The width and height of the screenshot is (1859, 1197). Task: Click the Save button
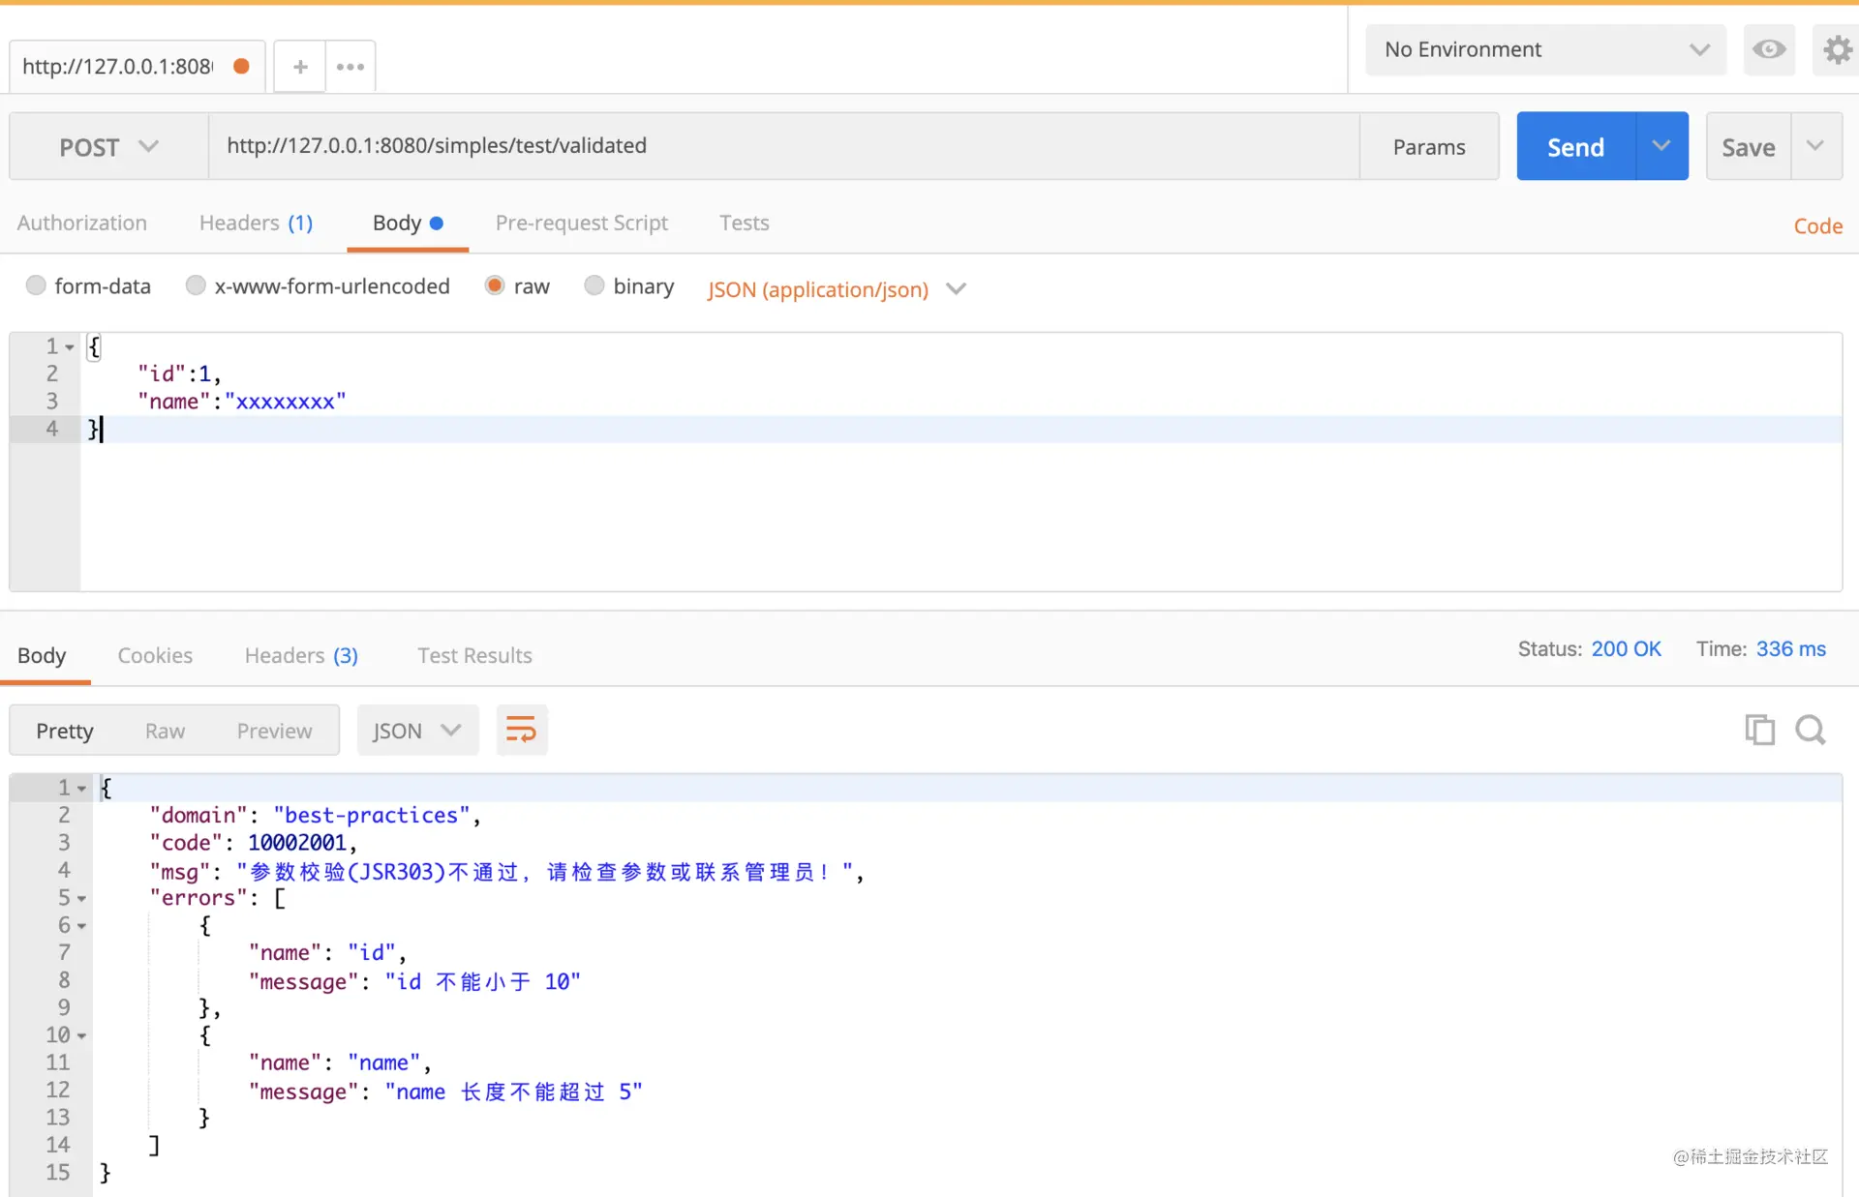[x=1749, y=146]
